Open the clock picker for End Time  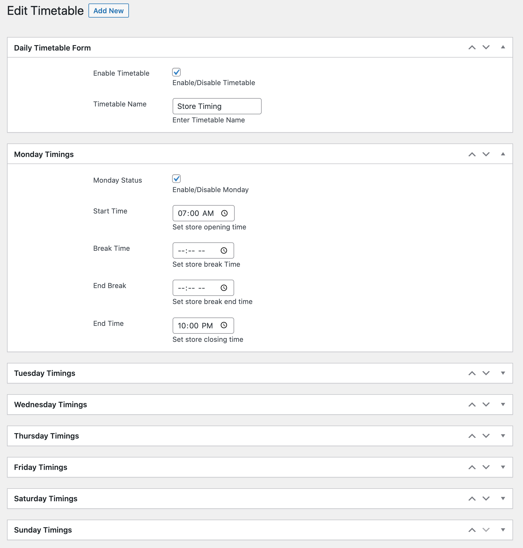click(224, 326)
